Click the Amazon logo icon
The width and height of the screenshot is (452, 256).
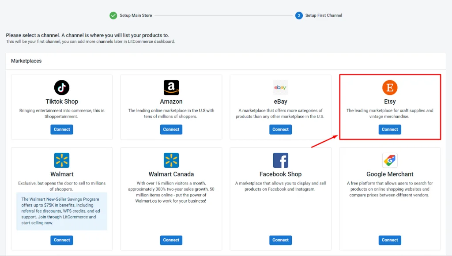click(171, 87)
